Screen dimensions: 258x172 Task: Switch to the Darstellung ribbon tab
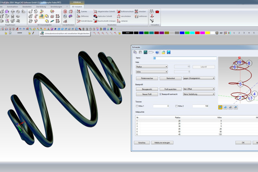pos(42,7)
